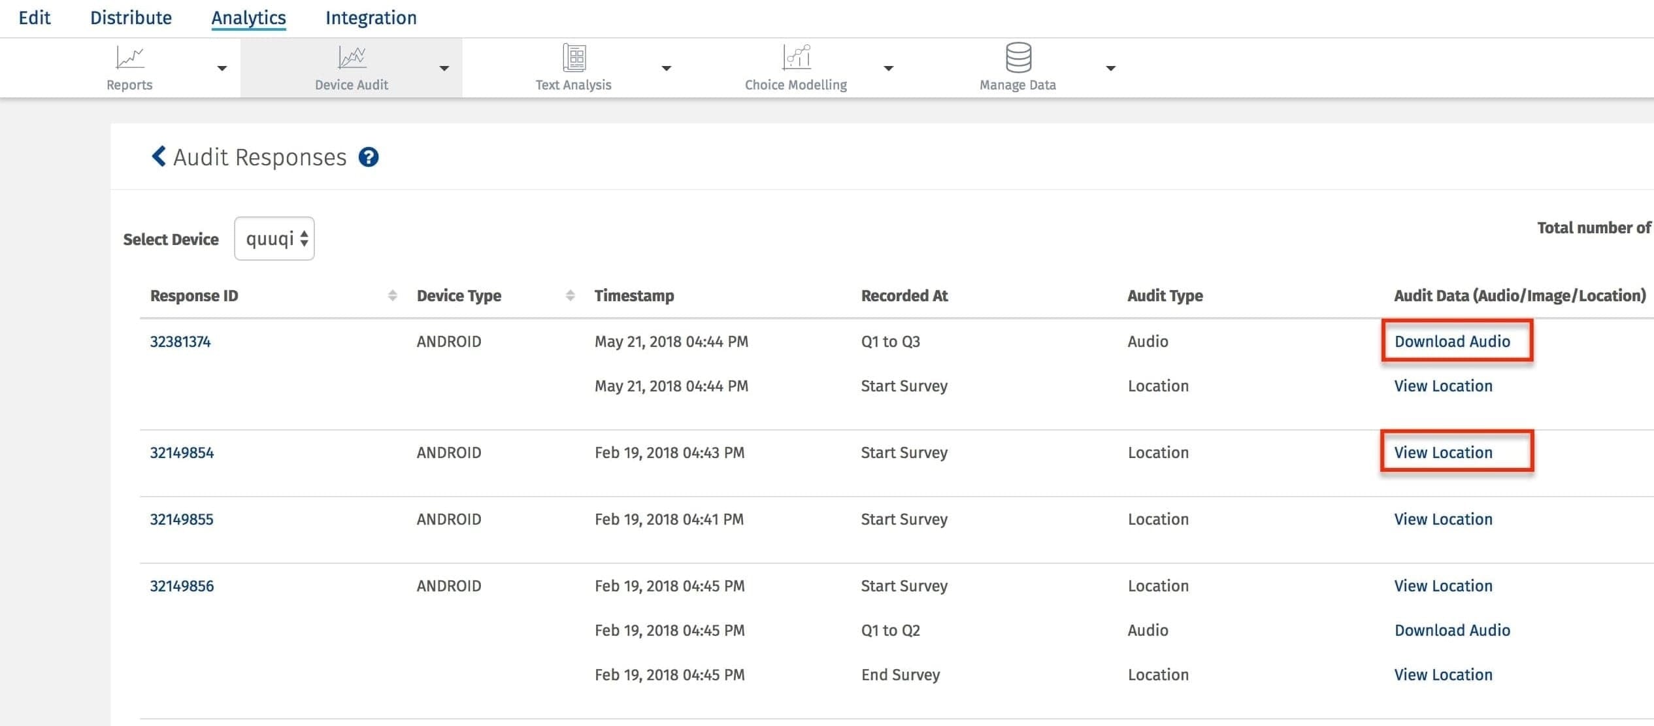The height and width of the screenshot is (726, 1654).
Task: Open the Text Analysis icon
Action: [574, 58]
